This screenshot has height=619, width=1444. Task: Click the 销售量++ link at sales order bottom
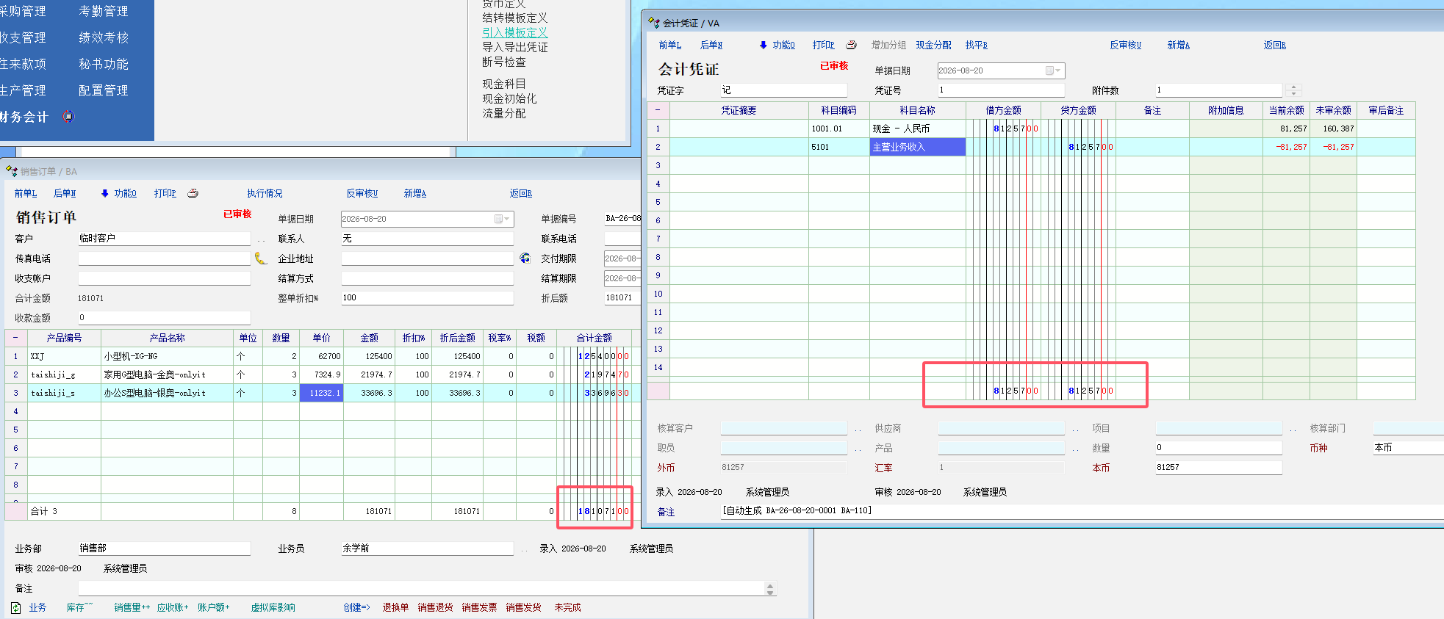pos(132,607)
